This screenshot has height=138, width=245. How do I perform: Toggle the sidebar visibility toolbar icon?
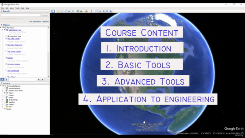[53, 11]
